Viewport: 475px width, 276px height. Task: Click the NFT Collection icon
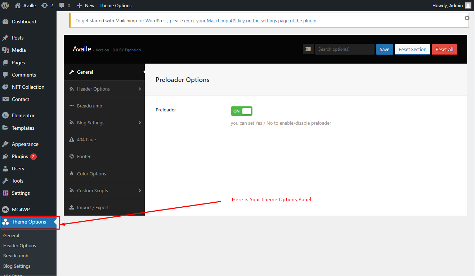click(x=5, y=87)
